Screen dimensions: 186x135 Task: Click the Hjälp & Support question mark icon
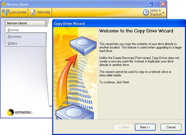click(146, 12)
